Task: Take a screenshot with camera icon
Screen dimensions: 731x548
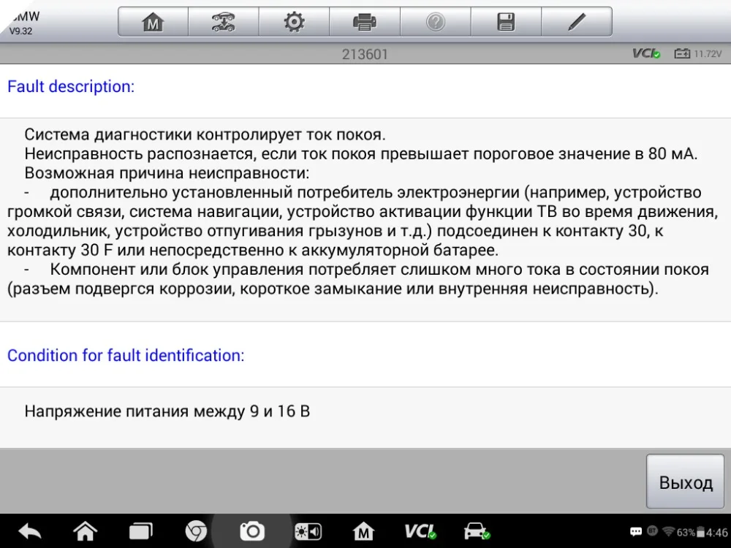Action: coord(252,531)
